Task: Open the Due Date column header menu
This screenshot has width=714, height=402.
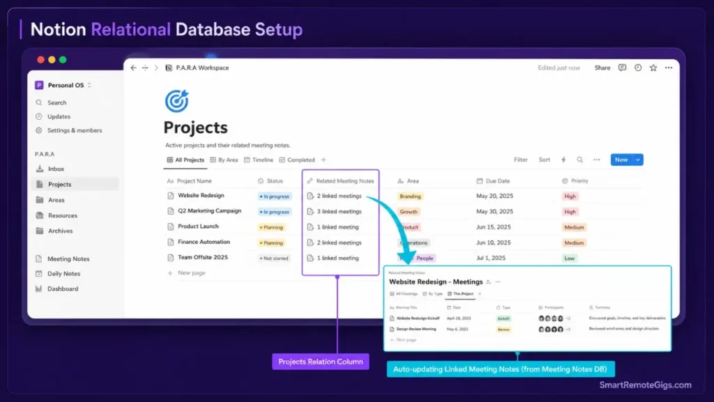Action: point(493,181)
